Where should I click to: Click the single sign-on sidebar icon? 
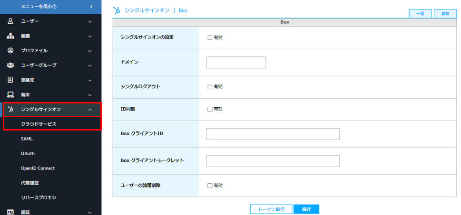(x=10, y=110)
